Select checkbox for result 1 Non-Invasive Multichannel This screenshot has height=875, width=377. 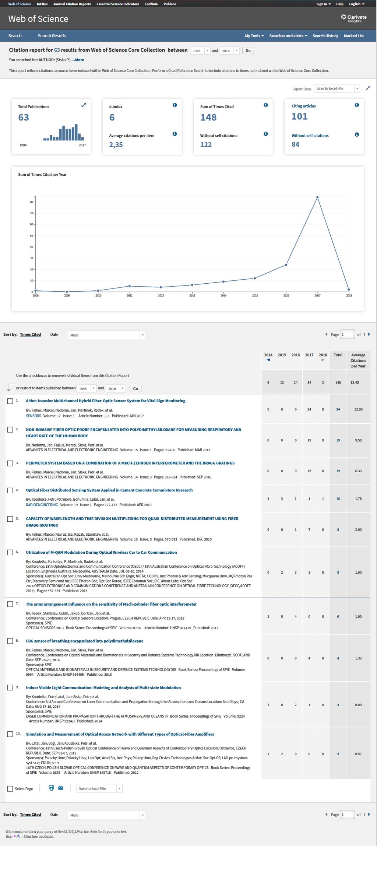10,401
